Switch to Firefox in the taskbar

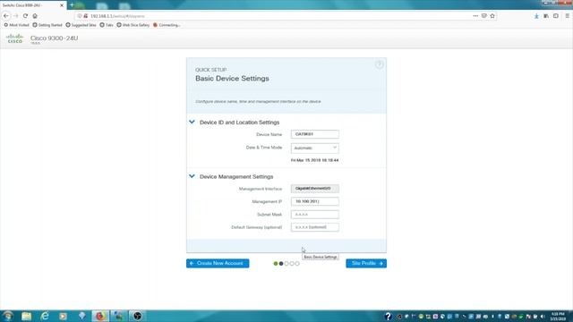pos(99,316)
